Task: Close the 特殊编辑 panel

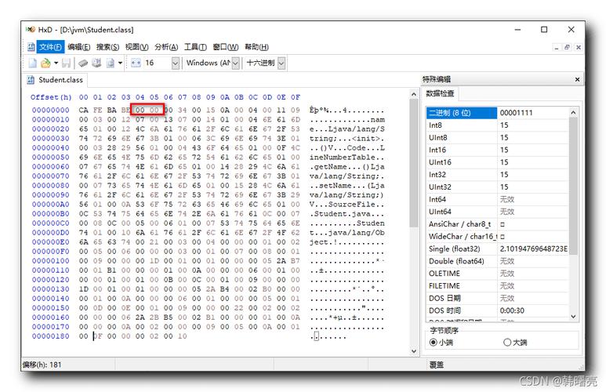Action: pyautogui.click(x=577, y=79)
